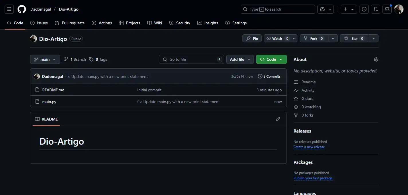Open the Activity link in About
408x195 pixels.
pos(304,90)
